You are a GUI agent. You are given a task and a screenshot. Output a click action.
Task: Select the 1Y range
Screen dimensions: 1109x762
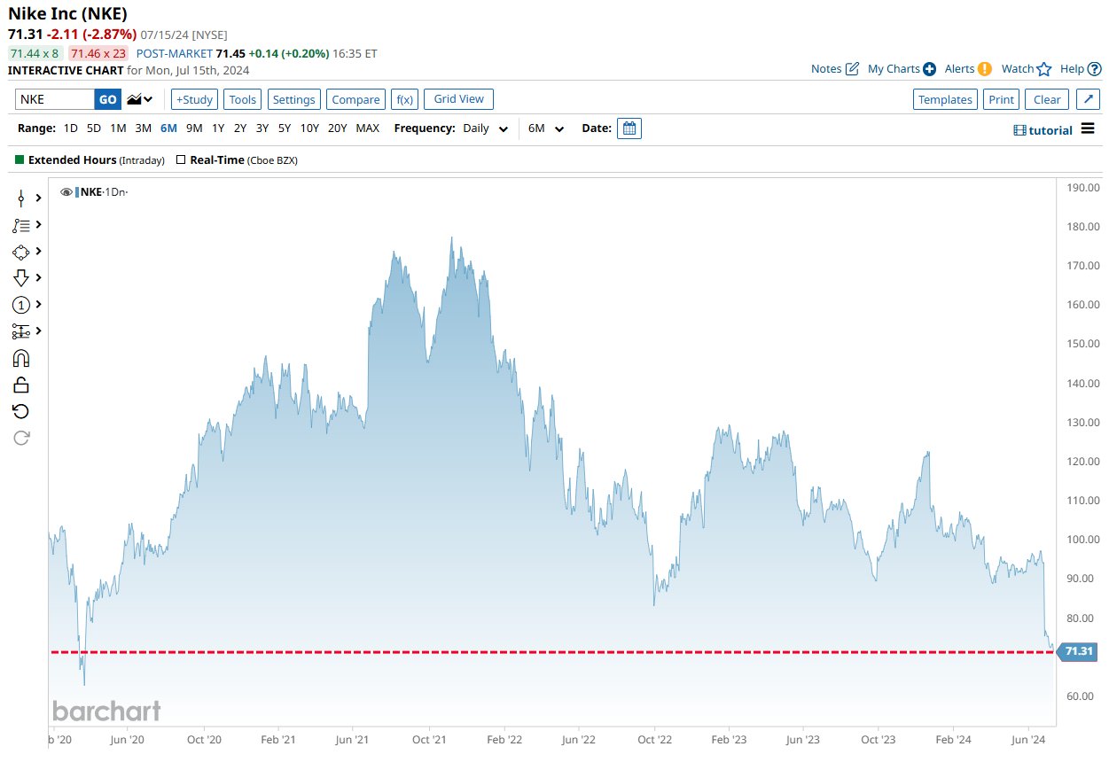[218, 128]
